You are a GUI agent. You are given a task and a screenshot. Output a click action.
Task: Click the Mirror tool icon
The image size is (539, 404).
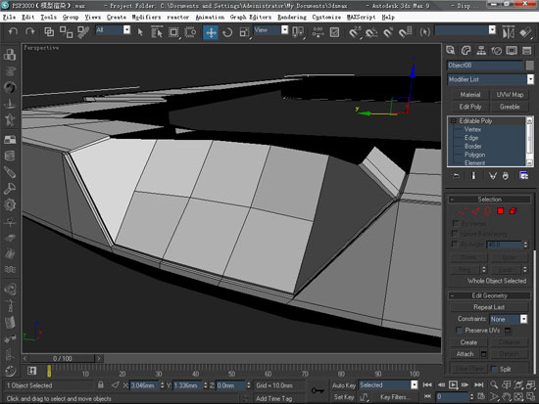[509, 32]
